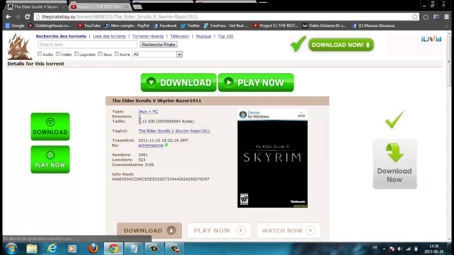Open the Project X | THE BEST bookmark
This screenshot has width=454, height=255.
click(x=276, y=25)
